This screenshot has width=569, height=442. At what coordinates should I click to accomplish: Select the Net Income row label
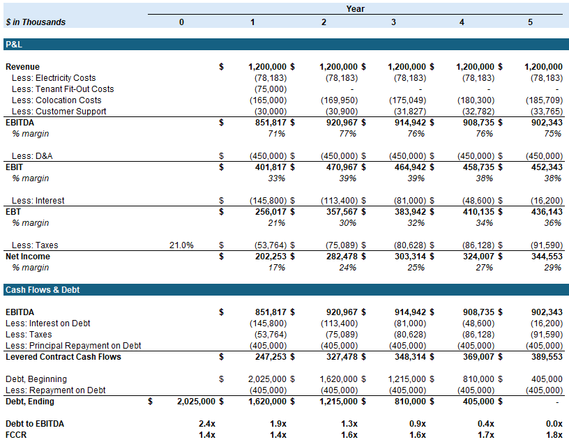click(x=28, y=257)
